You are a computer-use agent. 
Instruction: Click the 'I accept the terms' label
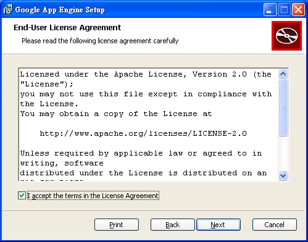(x=93, y=196)
